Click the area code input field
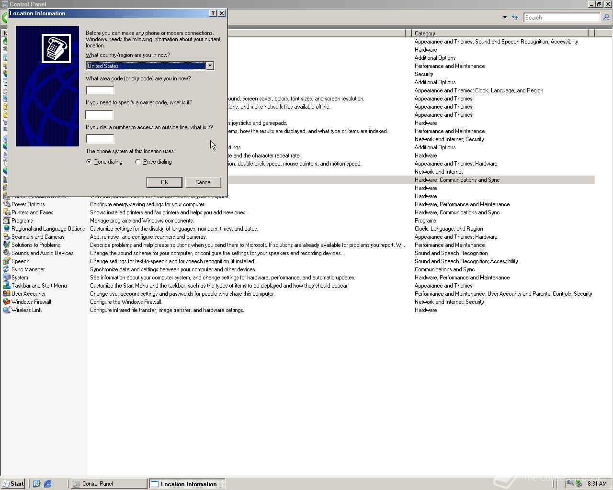The height and width of the screenshot is (490, 613). pos(100,90)
